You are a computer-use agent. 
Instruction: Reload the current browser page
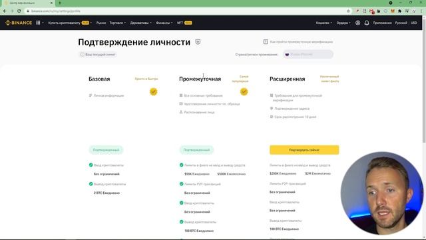click(x=19, y=11)
